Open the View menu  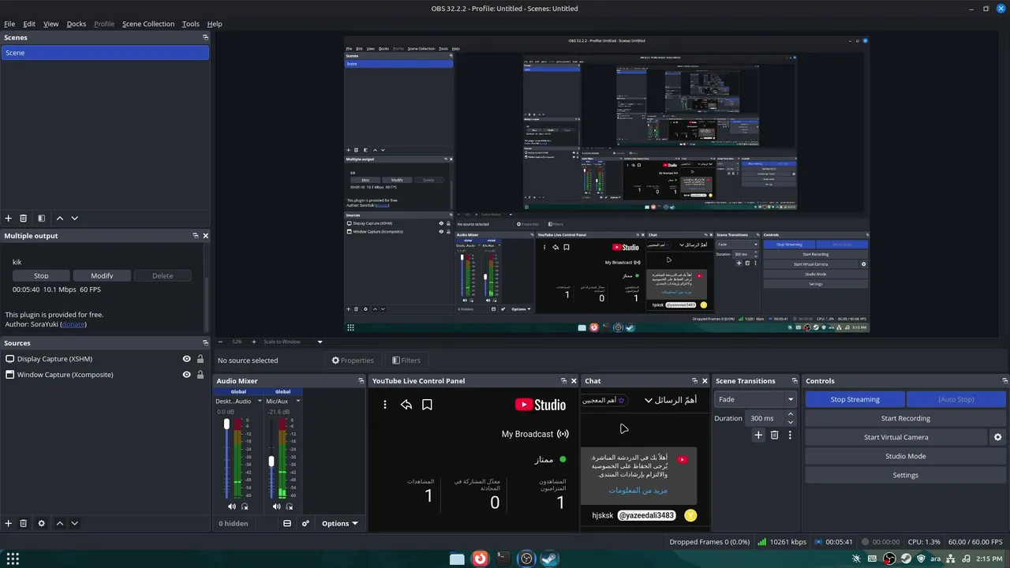[x=50, y=24]
